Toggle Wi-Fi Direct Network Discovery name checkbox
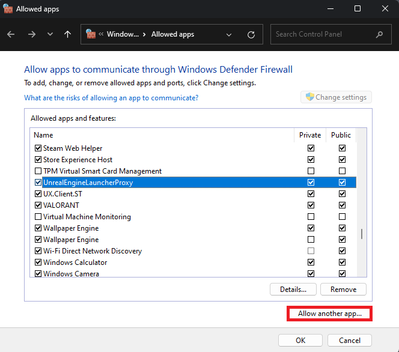This screenshot has width=399, height=352. click(38, 251)
